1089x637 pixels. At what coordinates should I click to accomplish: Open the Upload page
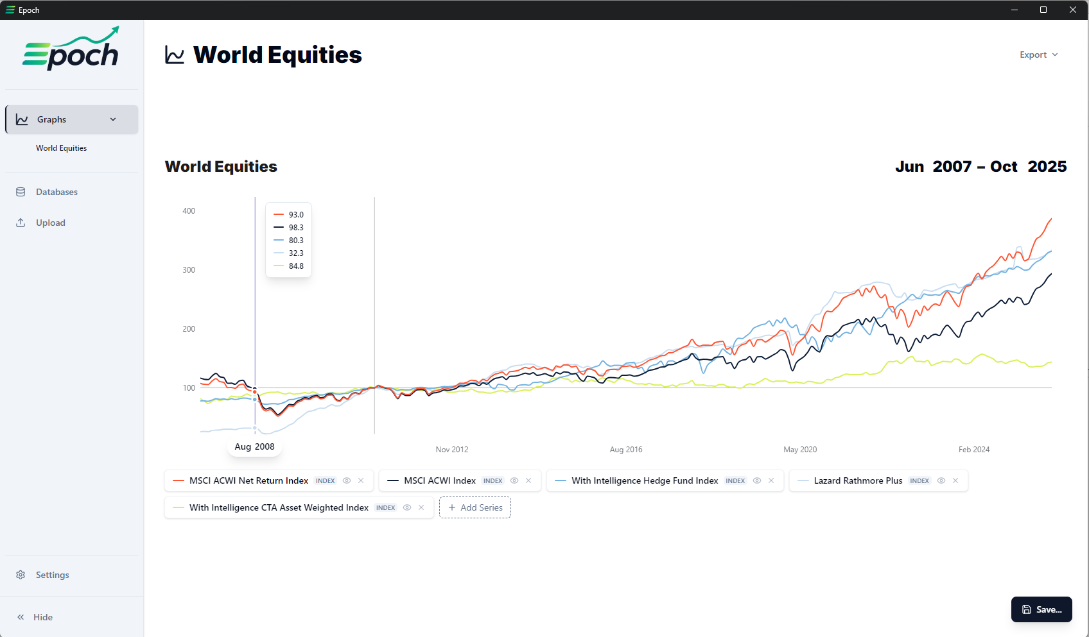[51, 223]
